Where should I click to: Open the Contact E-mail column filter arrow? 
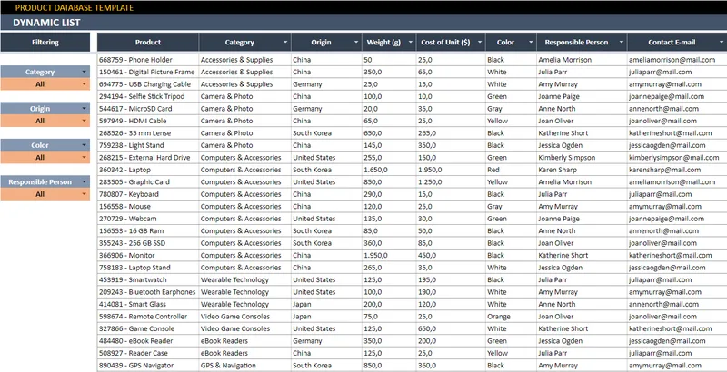coord(721,42)
